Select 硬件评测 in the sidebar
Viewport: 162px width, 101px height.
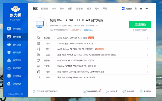click(x=15, y=45)
